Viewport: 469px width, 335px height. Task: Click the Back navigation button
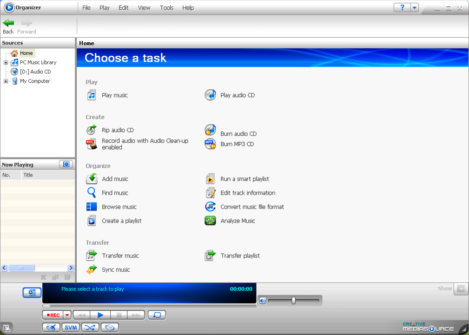pos(8,26)
